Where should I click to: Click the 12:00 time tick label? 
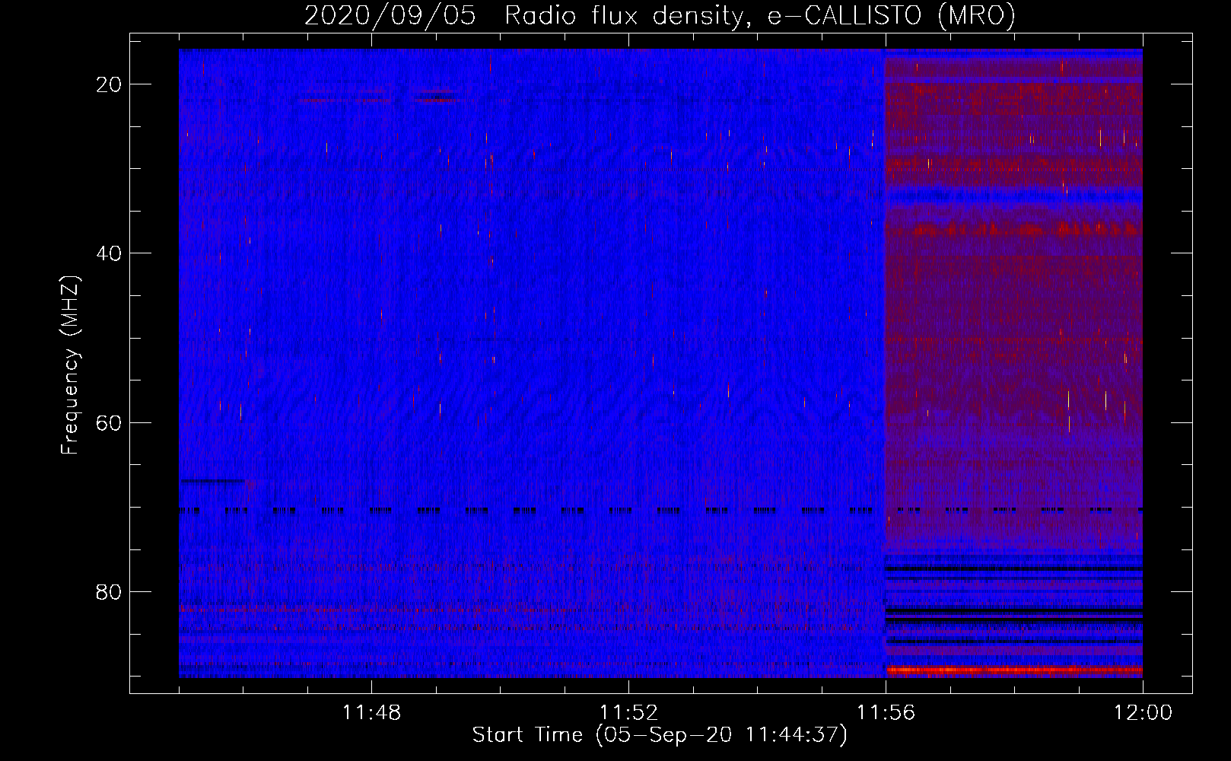click(x=1143, y=713)
